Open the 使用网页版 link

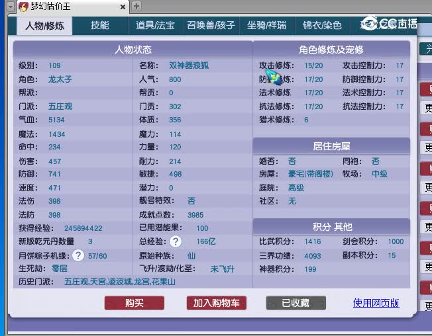(376, 303)
